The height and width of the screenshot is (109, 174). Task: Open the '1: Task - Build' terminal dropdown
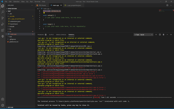(143, 35)
